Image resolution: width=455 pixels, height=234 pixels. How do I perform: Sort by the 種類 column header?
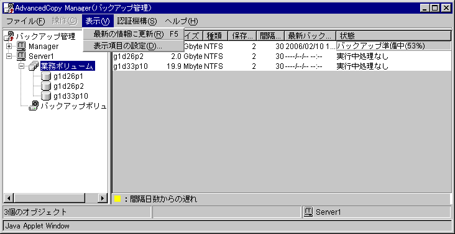point(215,36)
